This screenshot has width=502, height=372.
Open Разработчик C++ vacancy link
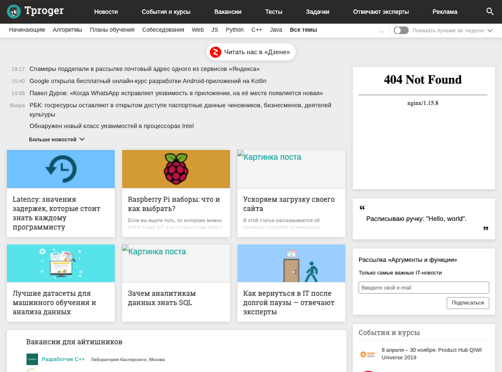coord(63,359)
